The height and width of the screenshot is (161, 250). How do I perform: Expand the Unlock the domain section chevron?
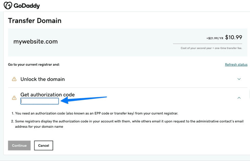(x=239, y=79)
